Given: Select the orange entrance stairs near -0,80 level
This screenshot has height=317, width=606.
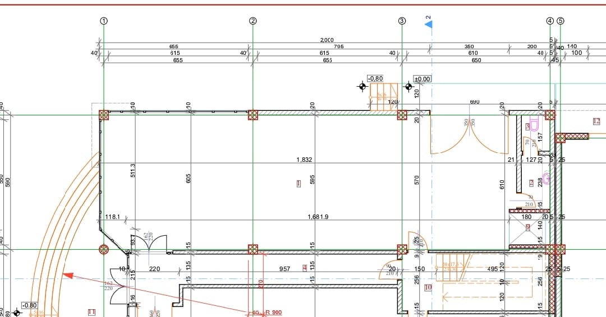Looking at the screenshot, I should click(384, 97).
